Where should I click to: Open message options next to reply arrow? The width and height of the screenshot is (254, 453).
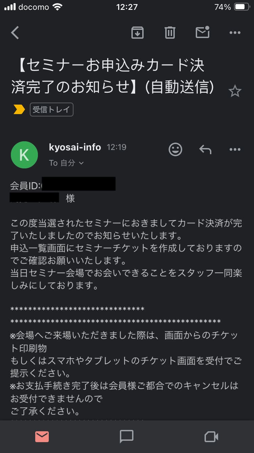coord(235,149)
